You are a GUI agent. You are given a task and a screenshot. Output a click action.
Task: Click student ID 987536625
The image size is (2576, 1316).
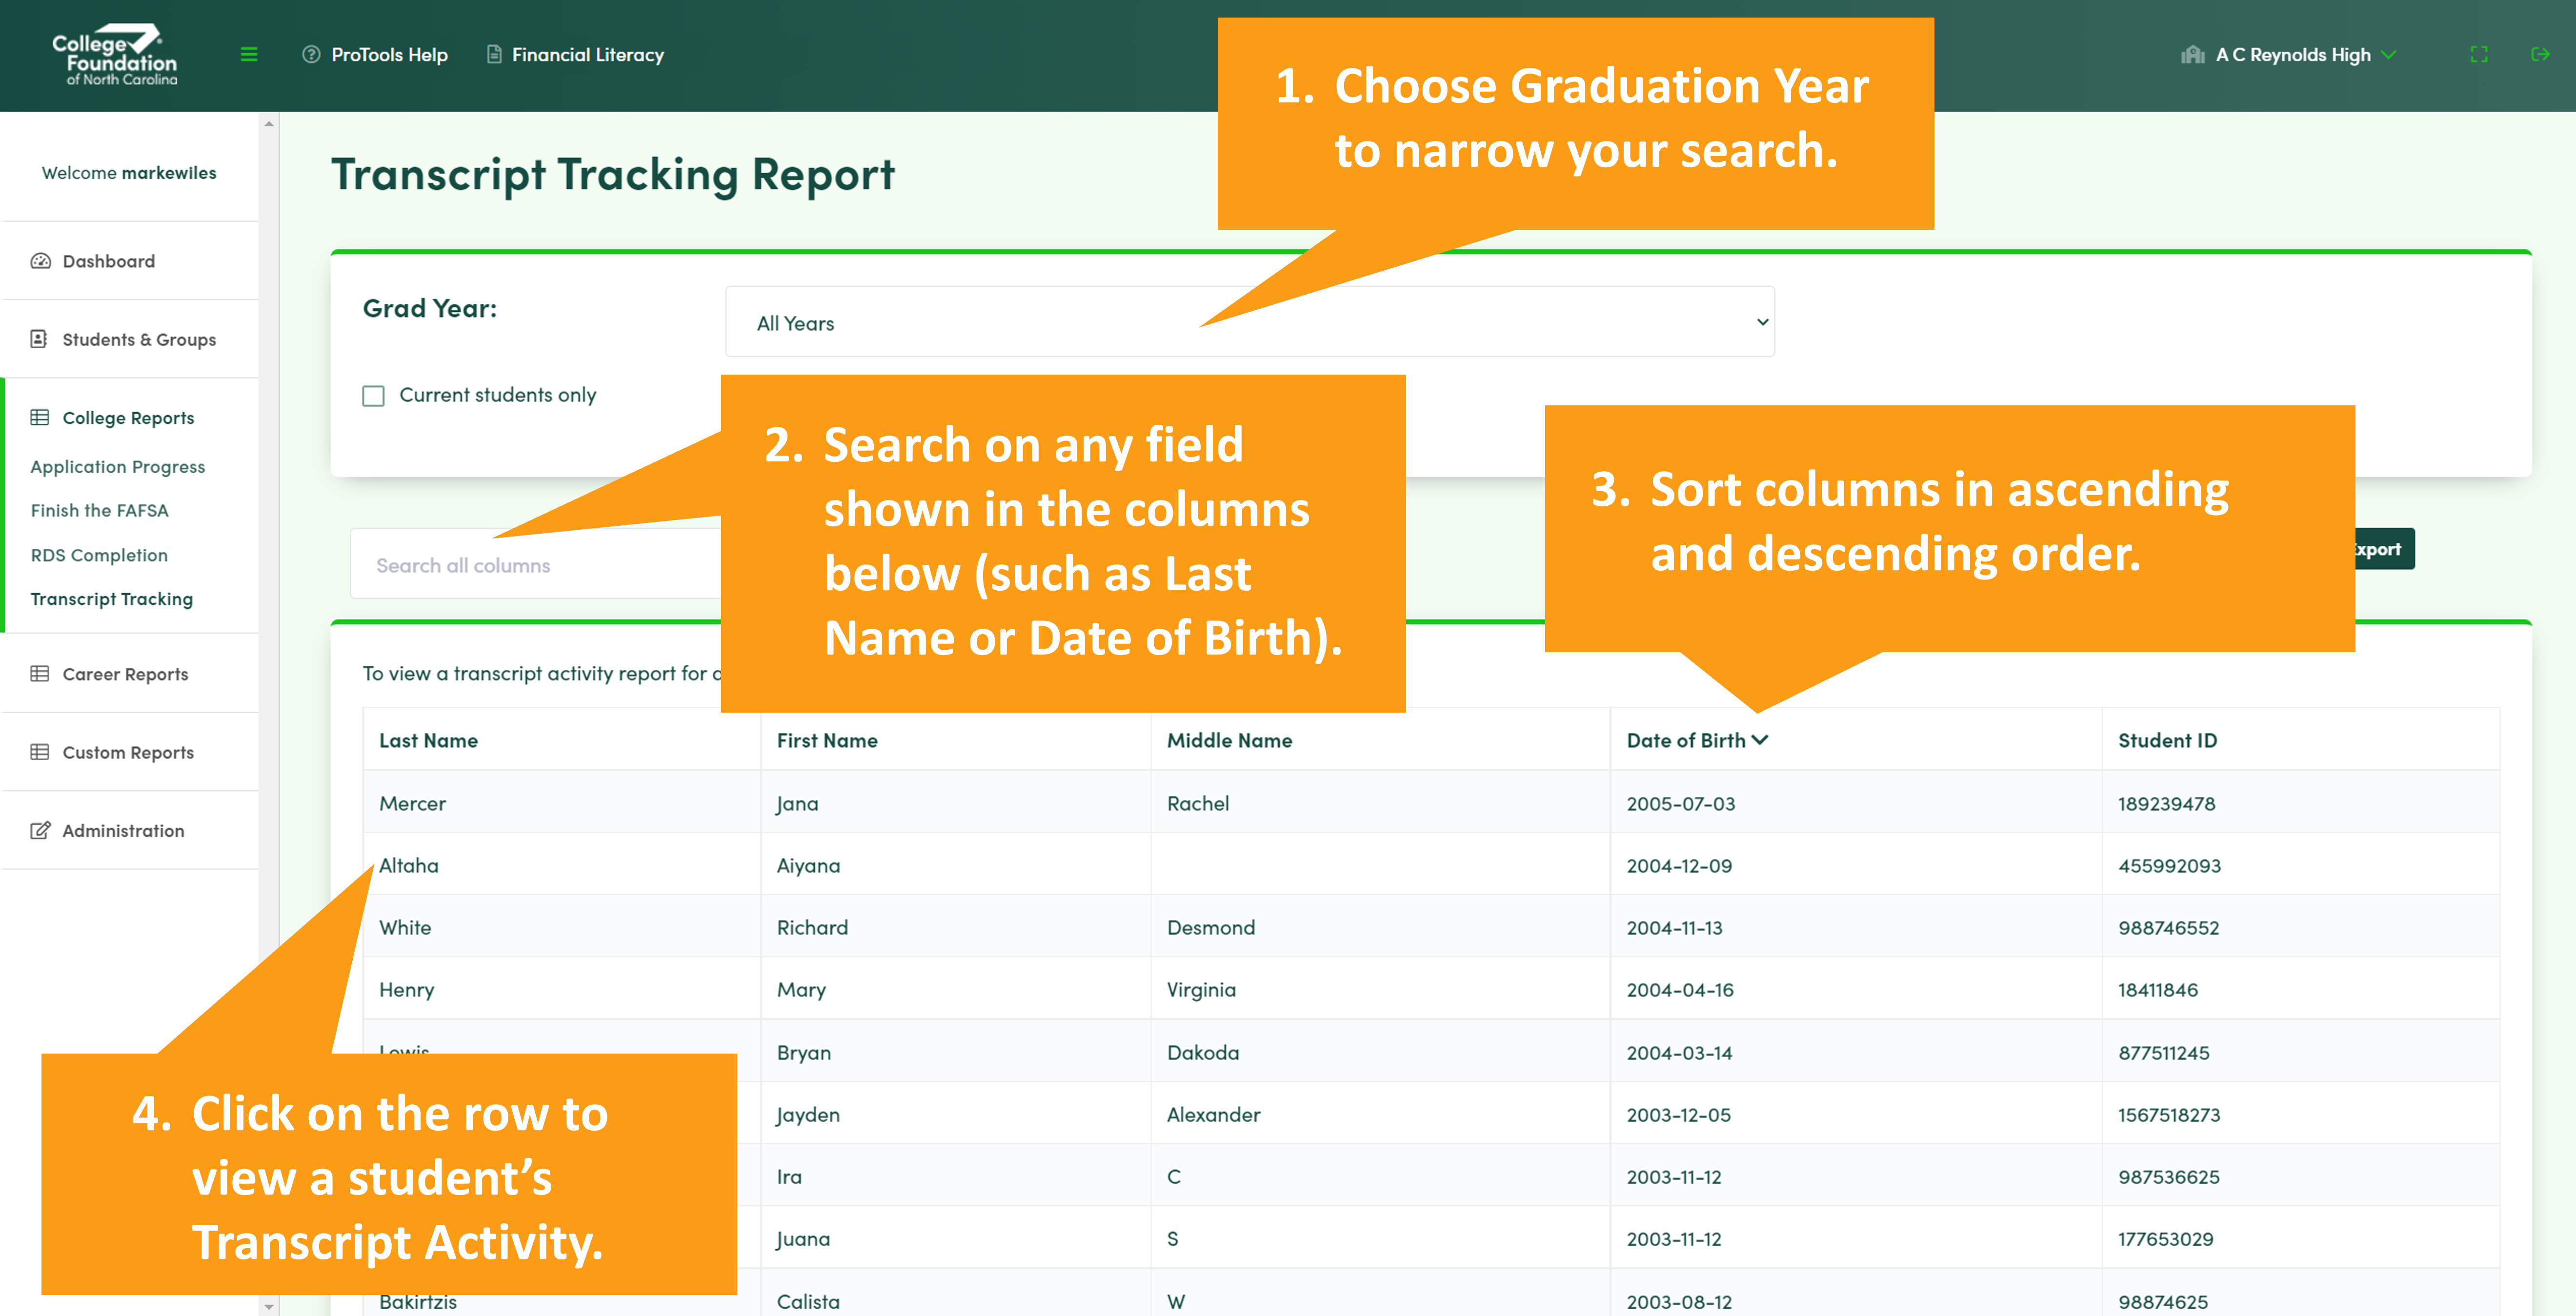[x=2168, y=1176]
